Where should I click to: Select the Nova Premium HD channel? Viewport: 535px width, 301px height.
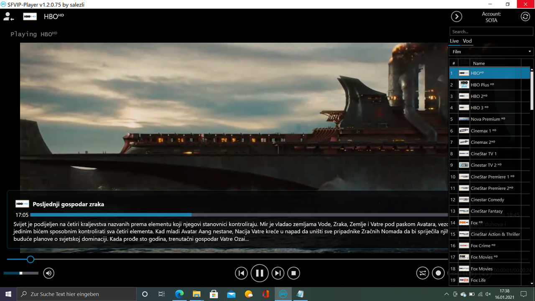tap(489, 119)
